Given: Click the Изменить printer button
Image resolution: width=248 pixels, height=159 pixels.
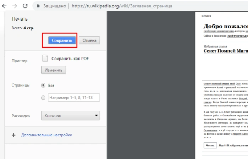Looking at the screenshot, I should (x=54, y=70).
